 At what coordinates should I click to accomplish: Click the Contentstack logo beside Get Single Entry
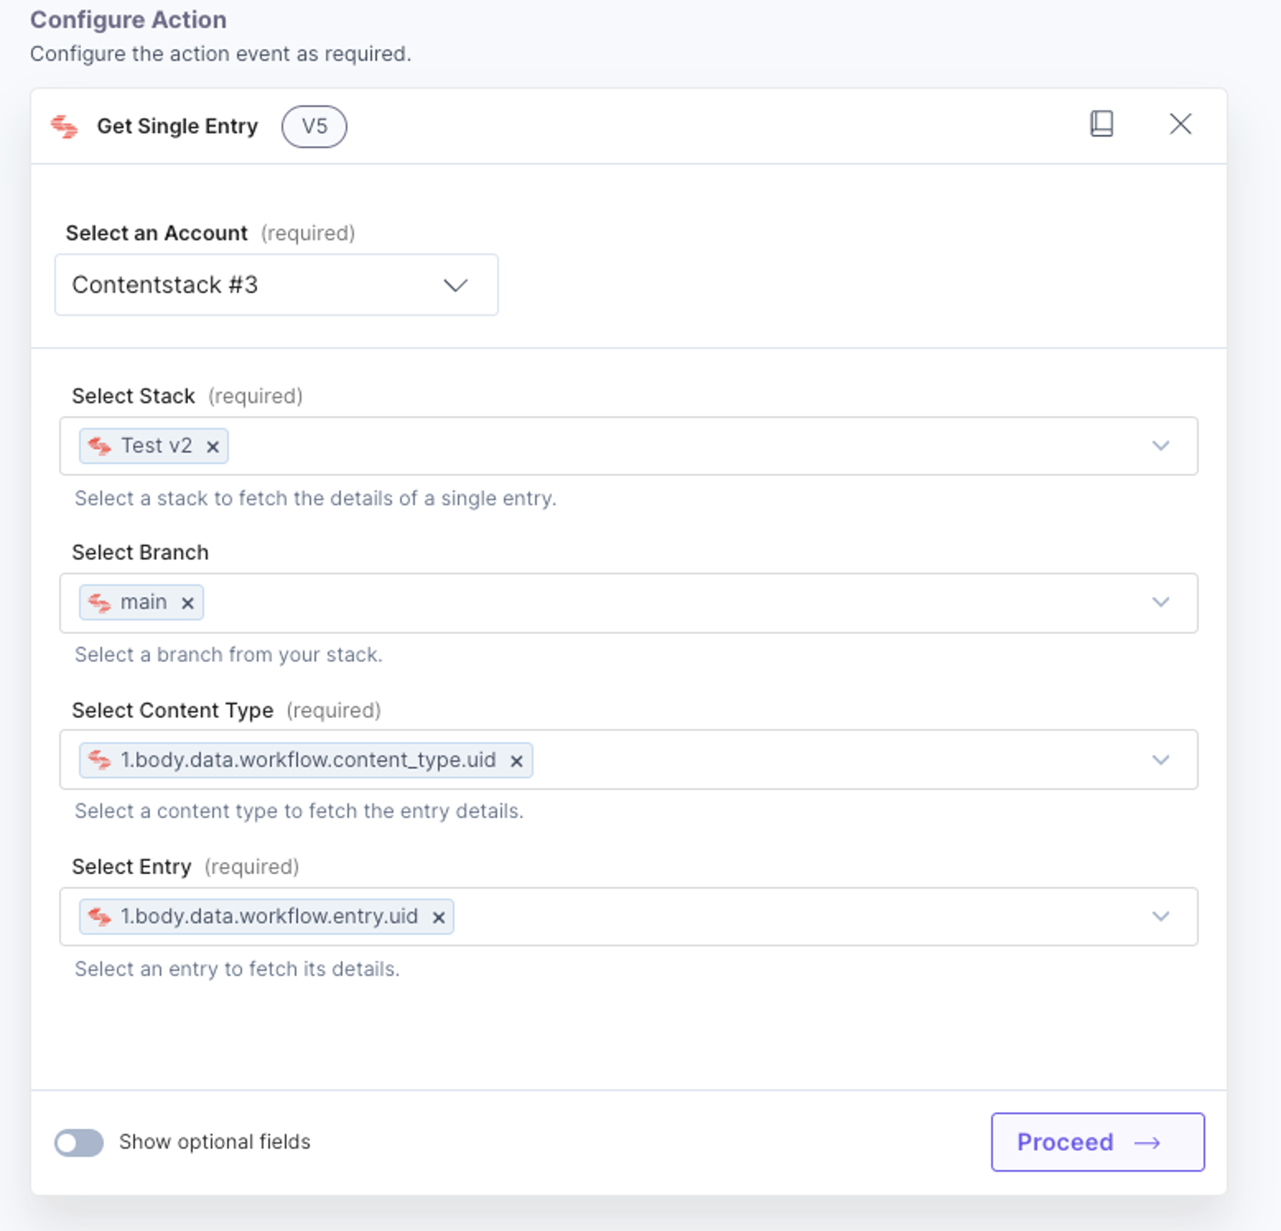pyautogui.click(x=64, y=126)
